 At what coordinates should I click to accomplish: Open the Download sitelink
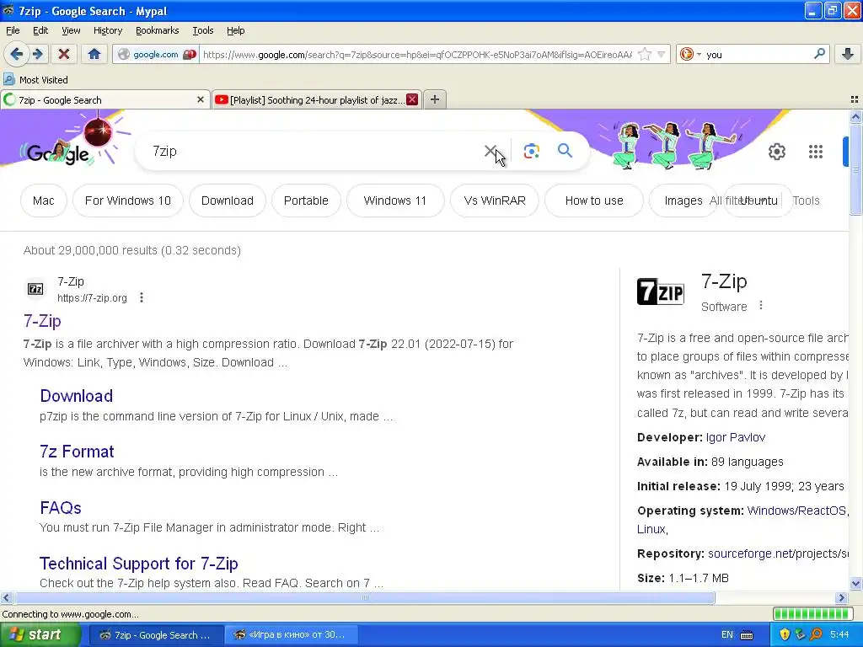click(x=77, y=396)
